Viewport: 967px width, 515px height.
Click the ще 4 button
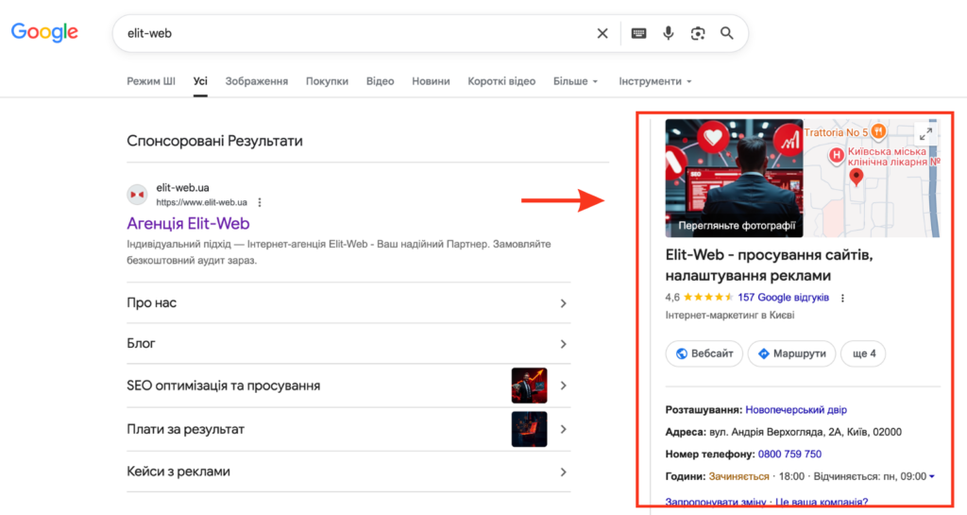tap(863, 353)
